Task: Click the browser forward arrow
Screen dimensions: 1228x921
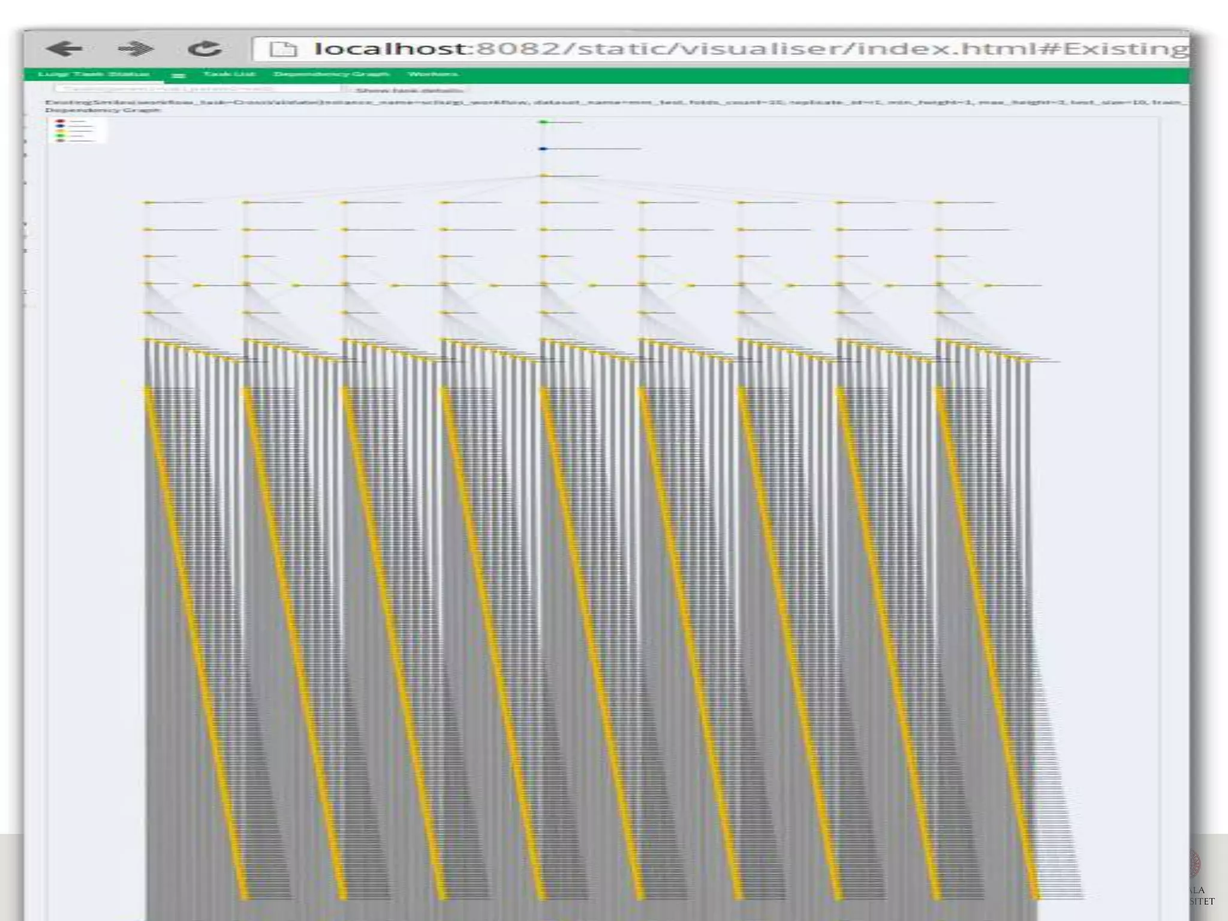Action: coord(136,49)
